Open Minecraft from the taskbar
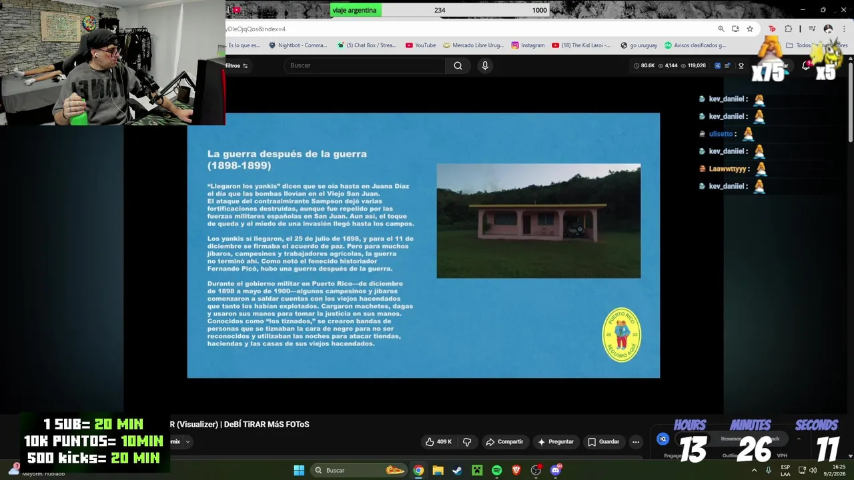 coord(477,470)
